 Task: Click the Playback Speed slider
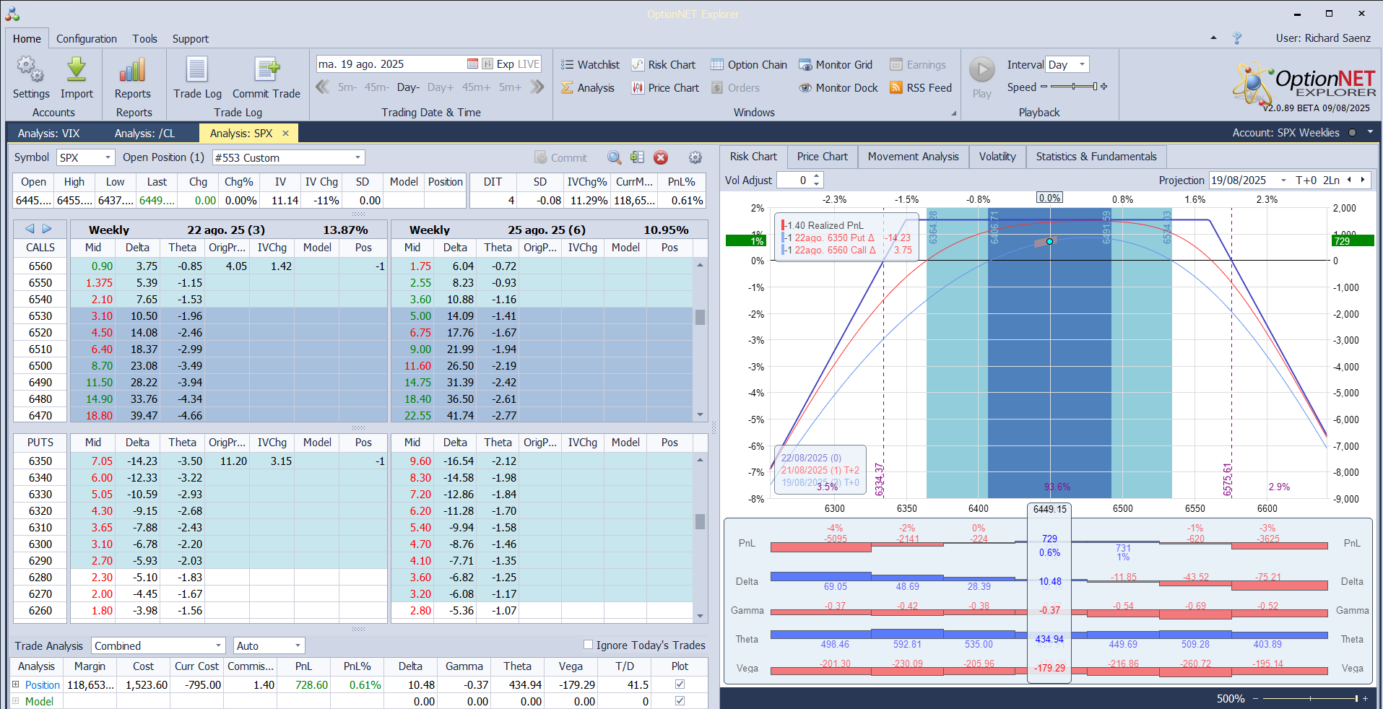(1074, 87)
